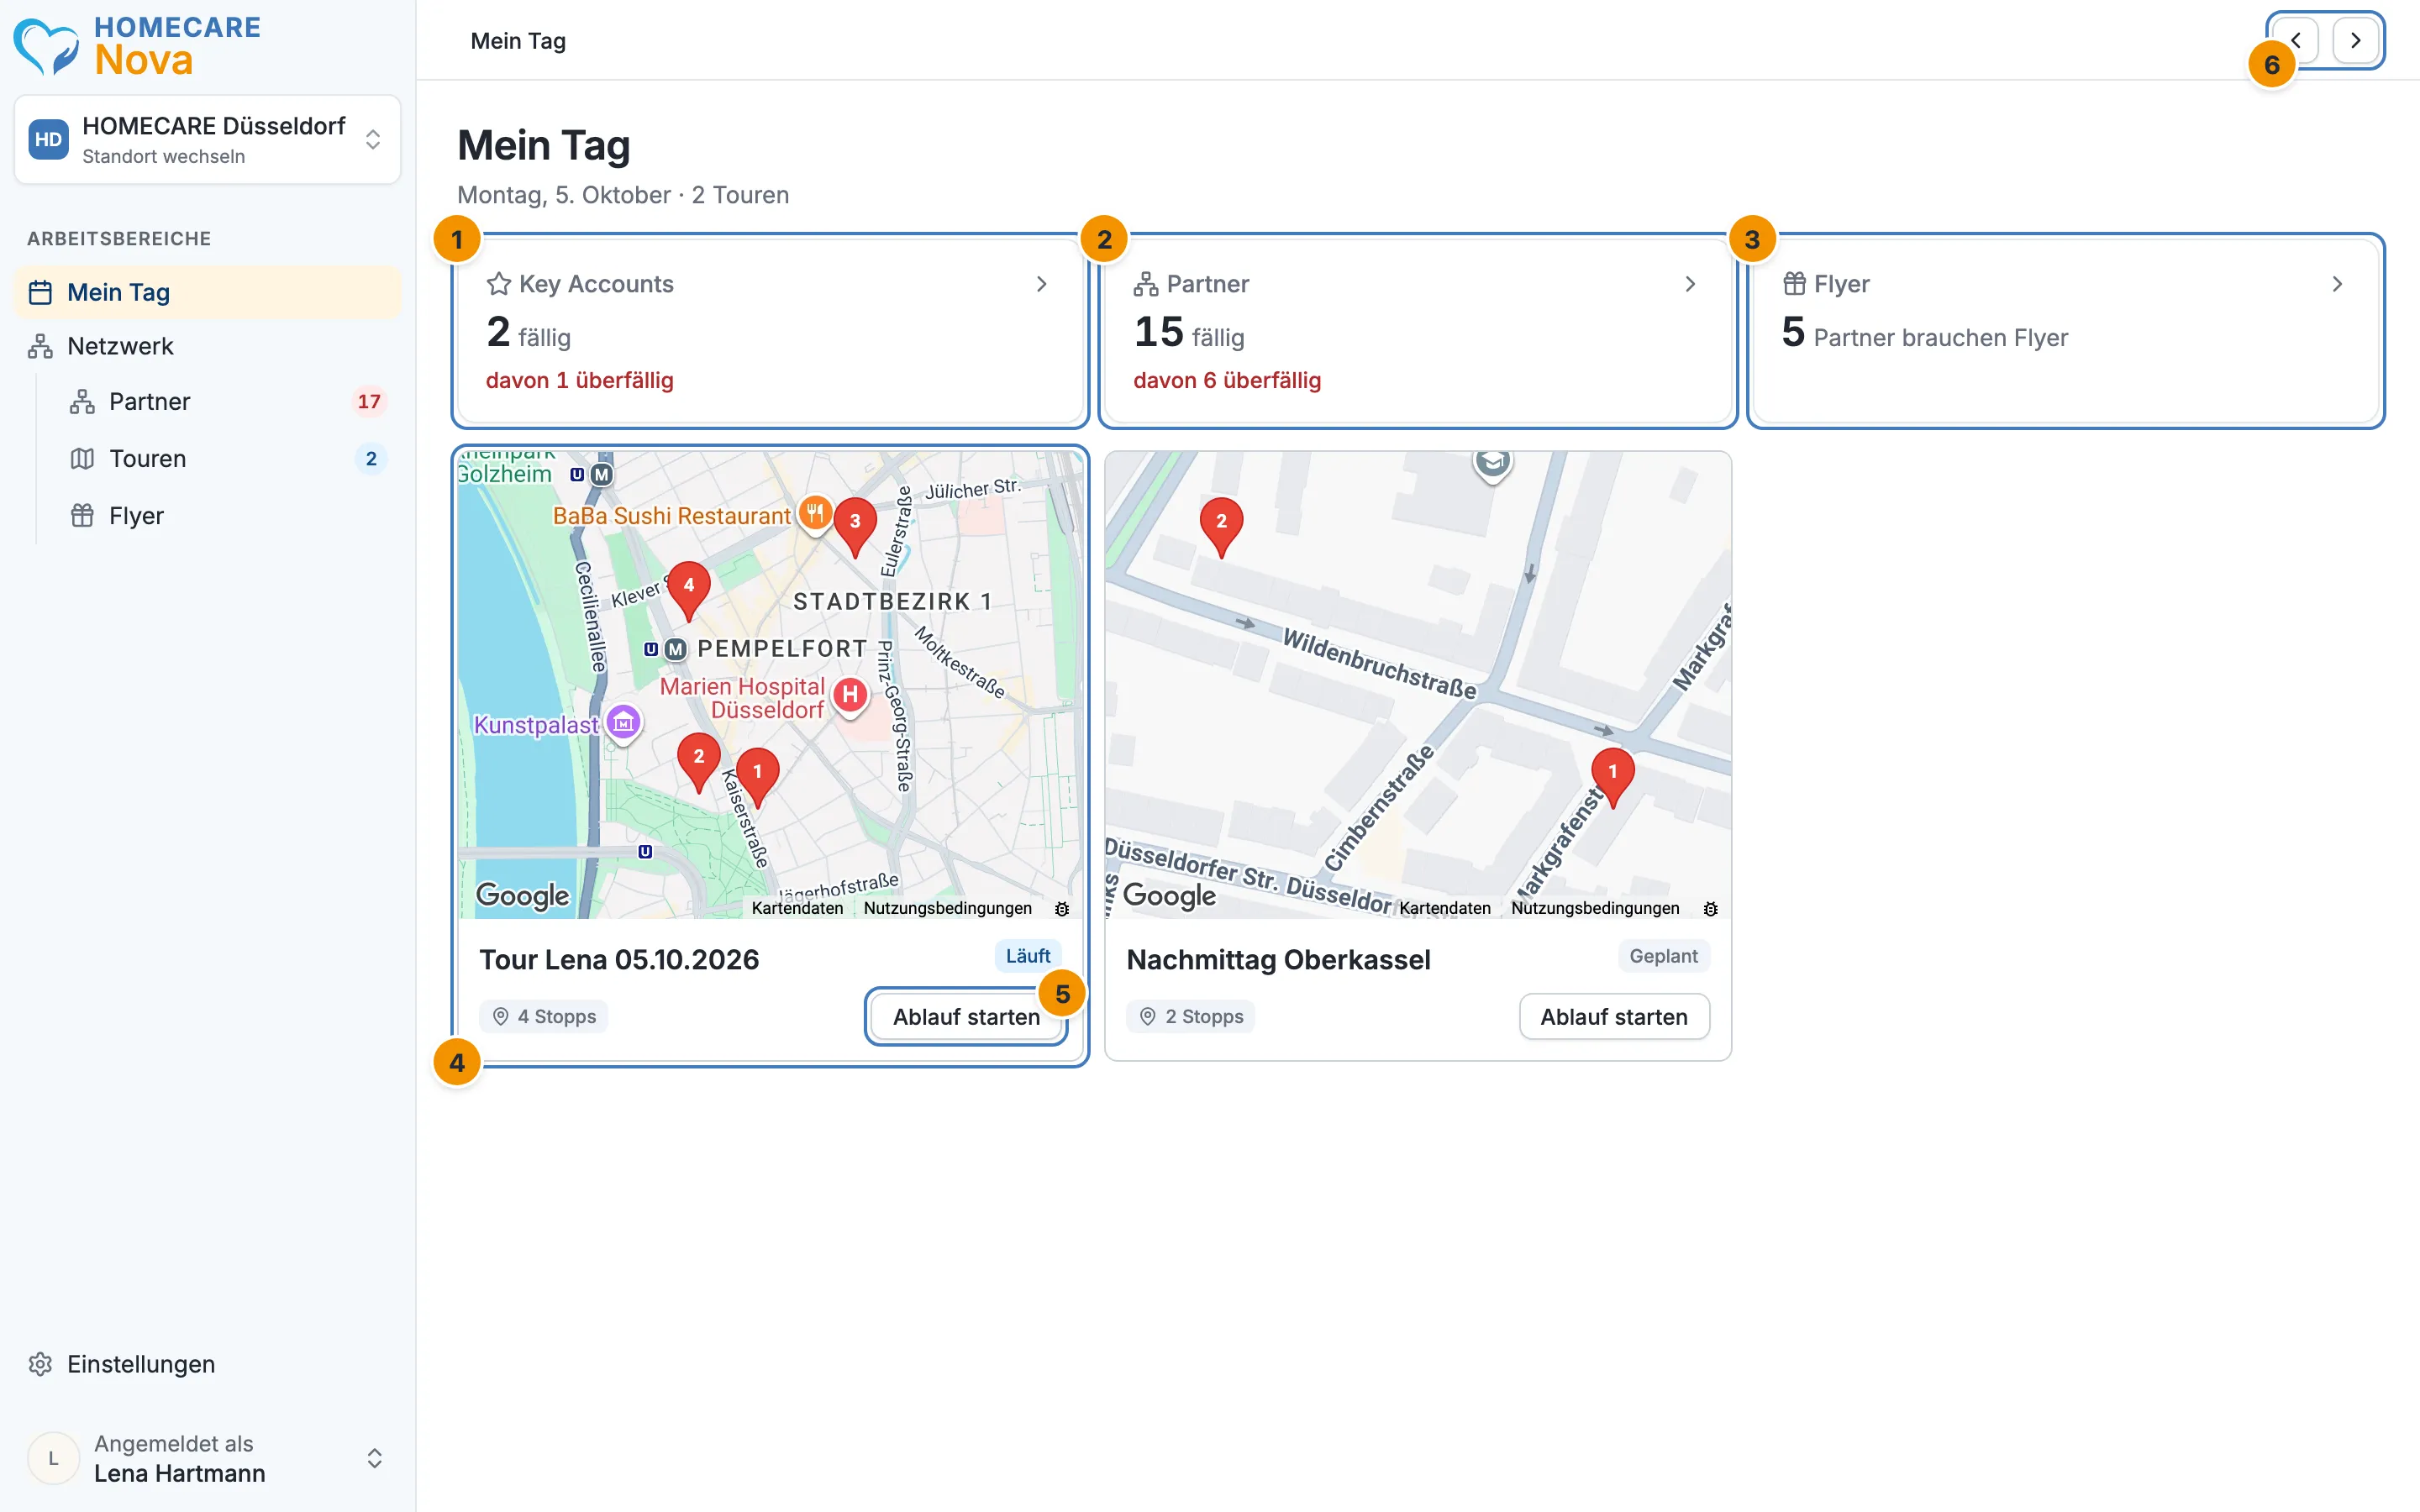2420x1512 pixels.
Task: Click the HOMECARE Nova heart logo
Action: [45, 46]
